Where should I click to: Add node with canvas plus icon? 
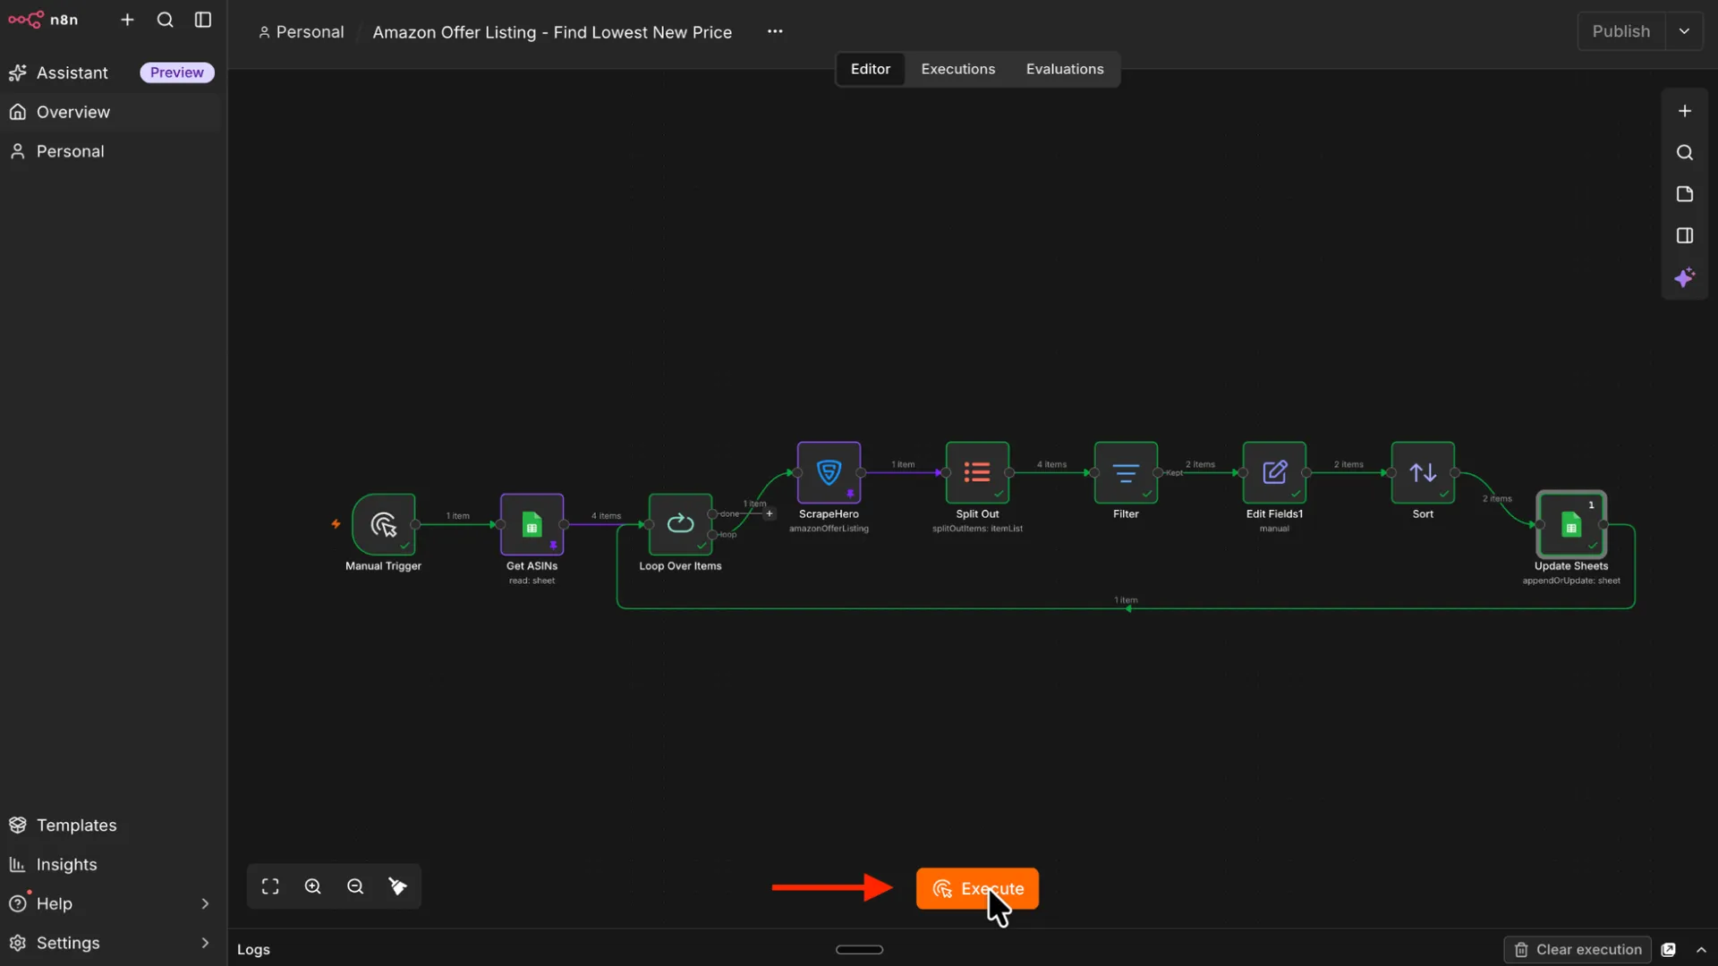[x=1685, y=111]
